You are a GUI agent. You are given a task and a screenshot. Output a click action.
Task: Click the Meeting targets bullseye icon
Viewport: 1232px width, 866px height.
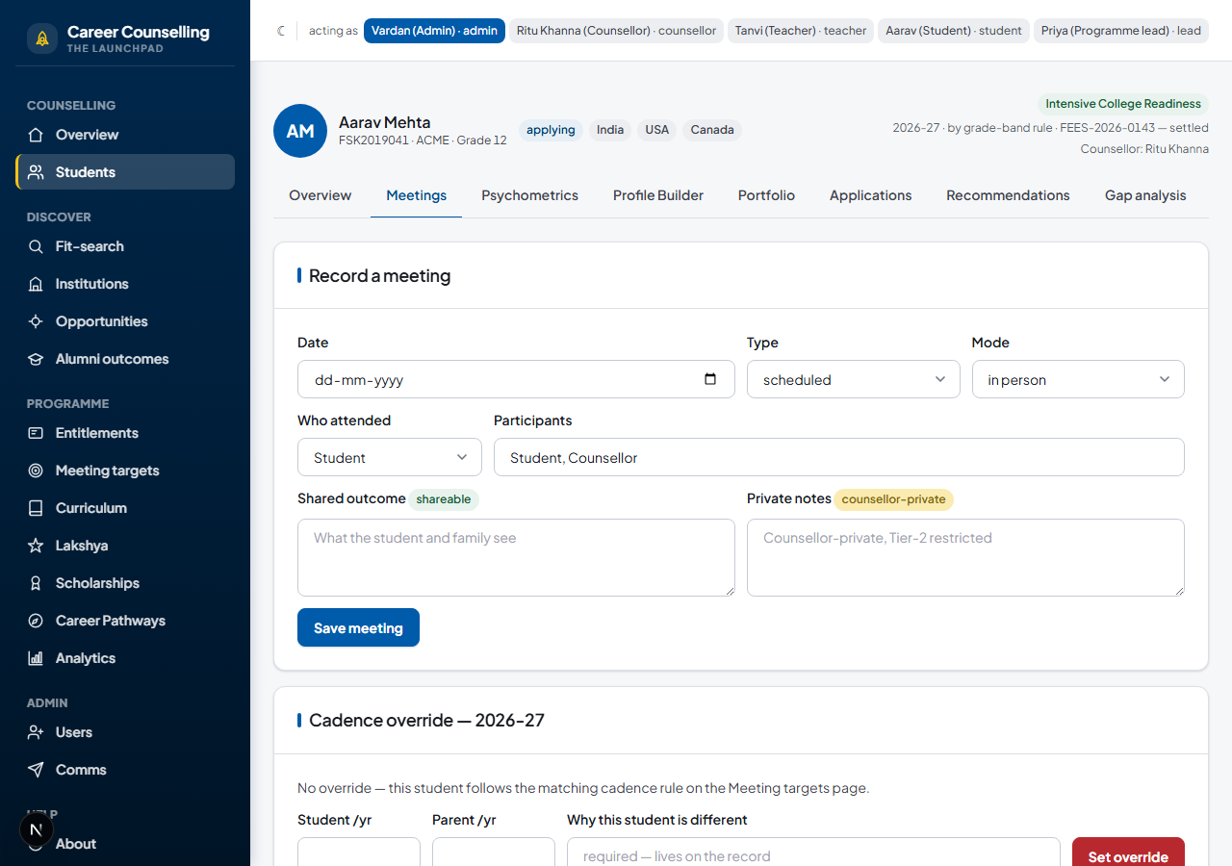coord(36,471)
